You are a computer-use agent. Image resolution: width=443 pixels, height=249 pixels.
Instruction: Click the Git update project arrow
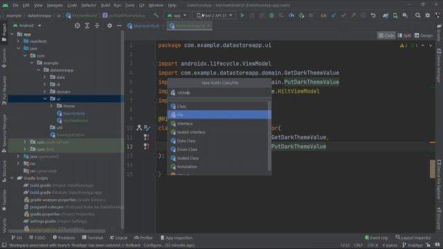[334, 15]
